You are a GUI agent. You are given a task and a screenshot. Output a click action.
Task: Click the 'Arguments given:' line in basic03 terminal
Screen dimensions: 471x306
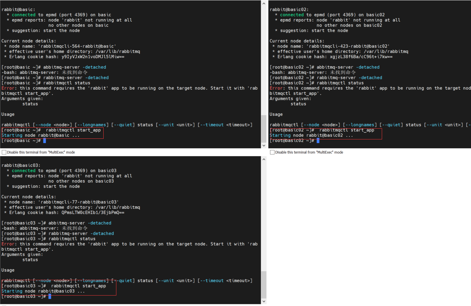click(x=22, y=254)
